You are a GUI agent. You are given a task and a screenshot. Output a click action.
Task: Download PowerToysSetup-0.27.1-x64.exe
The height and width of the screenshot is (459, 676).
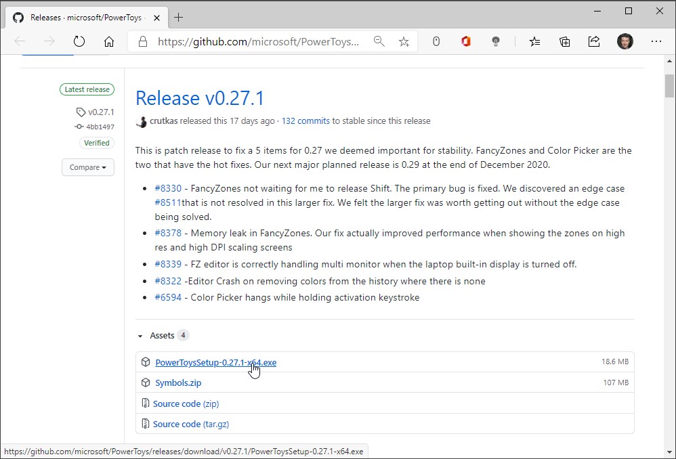pos(215,362)
